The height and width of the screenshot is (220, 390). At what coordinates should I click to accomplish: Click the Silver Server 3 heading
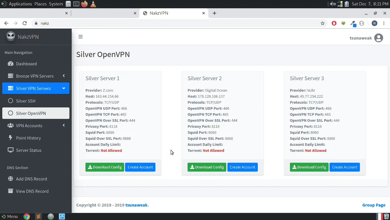coord(307,78)
